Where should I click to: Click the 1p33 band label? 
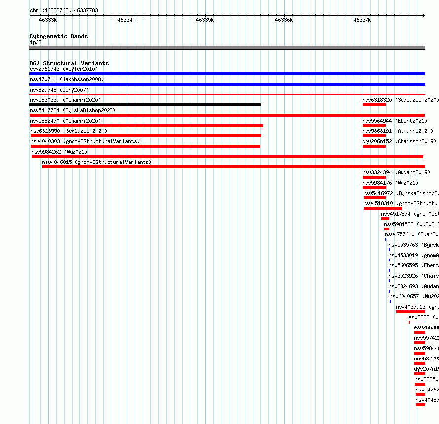36,42
